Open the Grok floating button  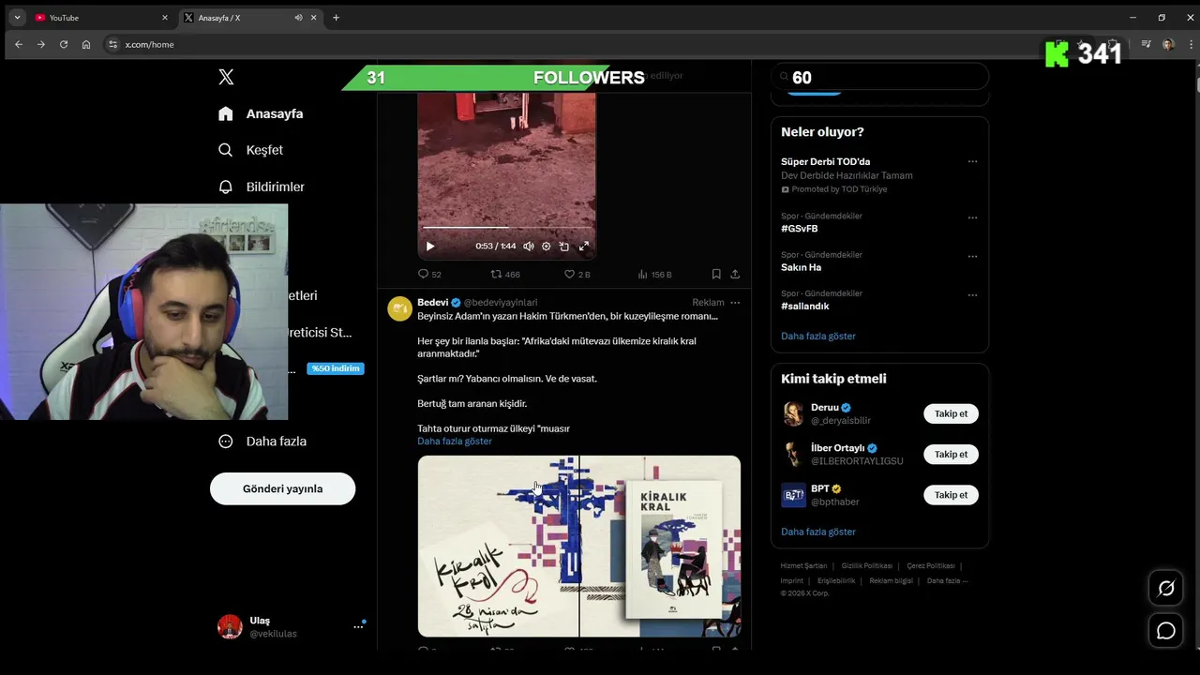coord(1166,589)
